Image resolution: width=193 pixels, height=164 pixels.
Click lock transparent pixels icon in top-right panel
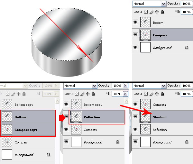[146, 12]
